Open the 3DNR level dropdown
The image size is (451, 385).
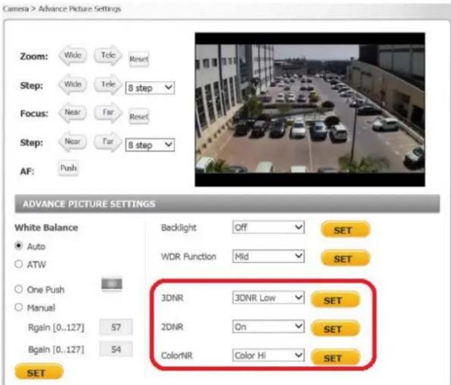(268, 298)
